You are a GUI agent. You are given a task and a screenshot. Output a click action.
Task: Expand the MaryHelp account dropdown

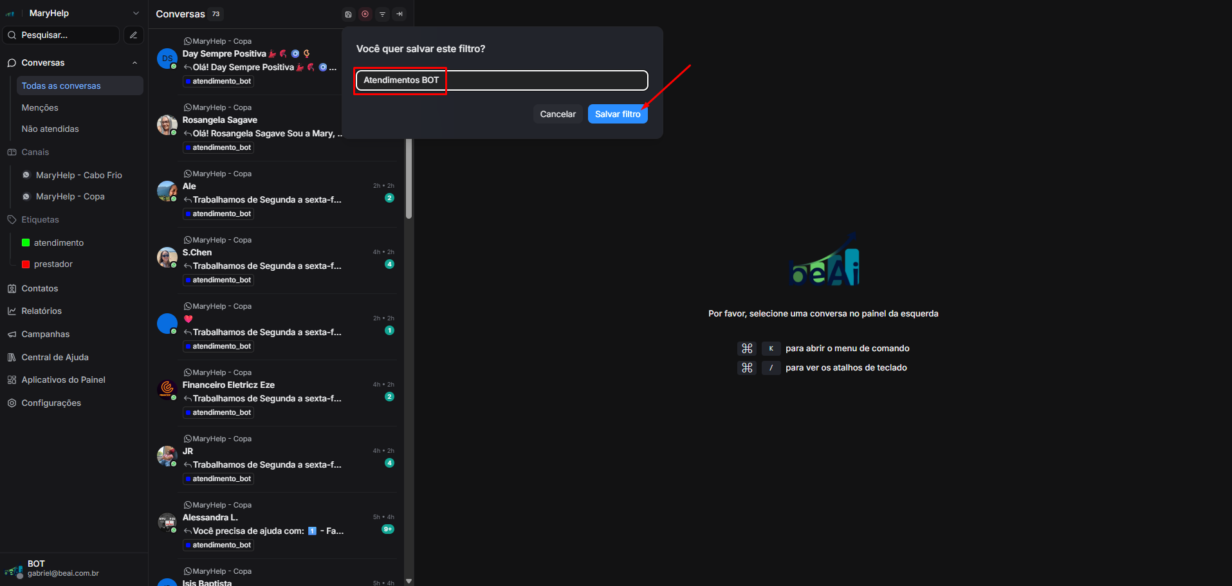[x=136, y=14]
